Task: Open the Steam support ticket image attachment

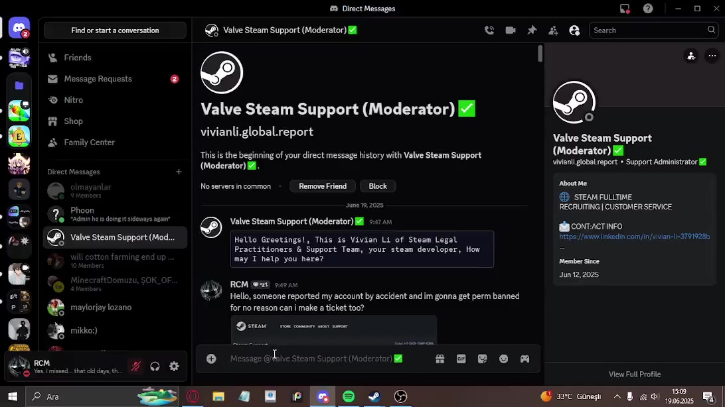Action: tap(333, 330)
